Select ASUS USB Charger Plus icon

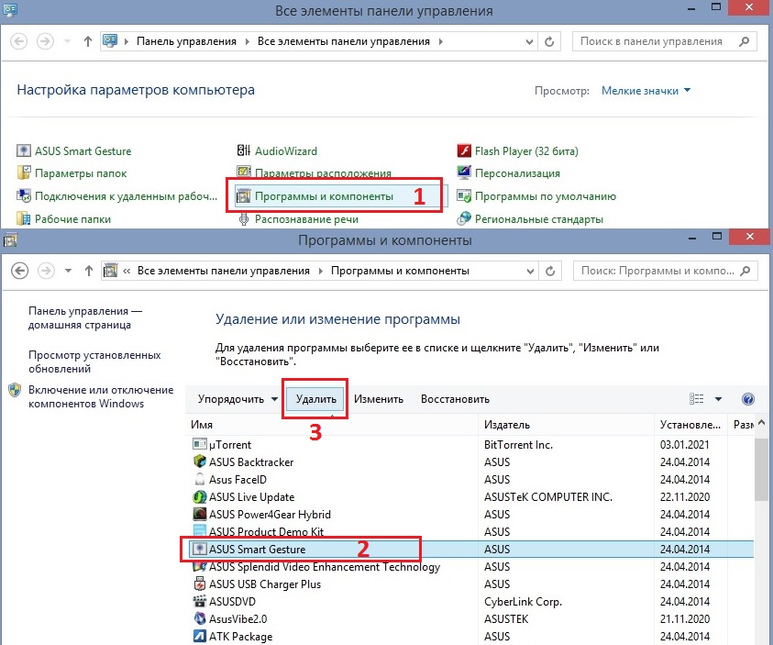(199, 584)
